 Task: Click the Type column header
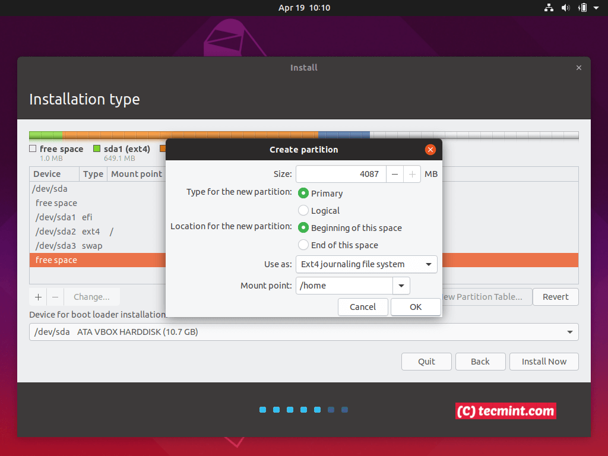(93, 174)
